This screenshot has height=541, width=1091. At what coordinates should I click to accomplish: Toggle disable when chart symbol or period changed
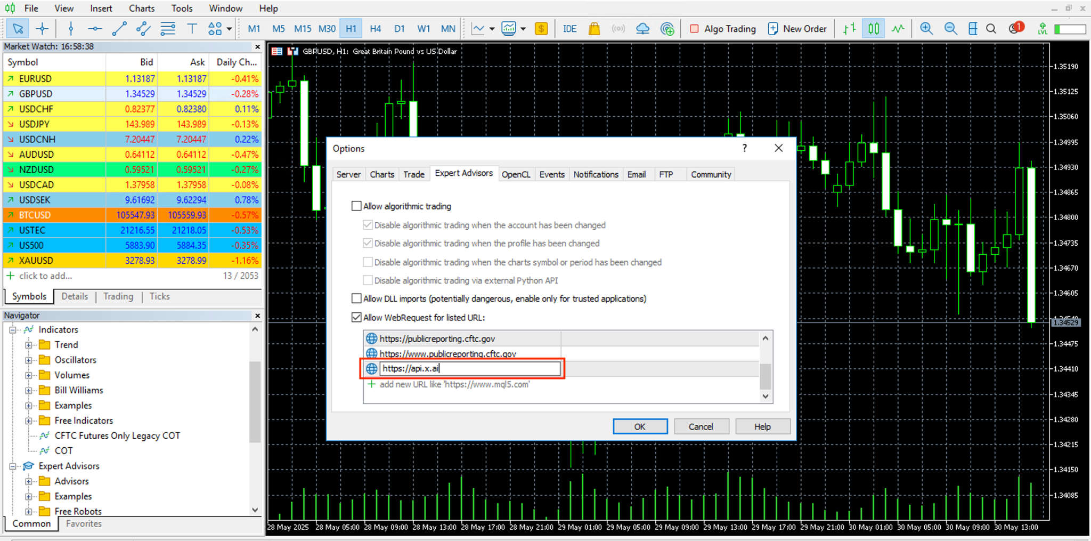(x=368, y=262)
